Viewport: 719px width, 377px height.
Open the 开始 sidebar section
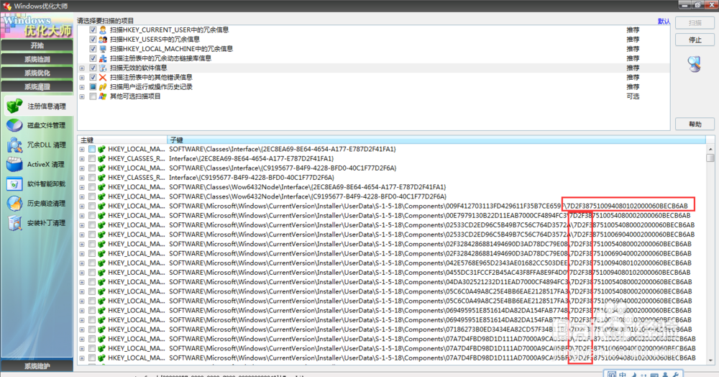click(x=37, y=45)
